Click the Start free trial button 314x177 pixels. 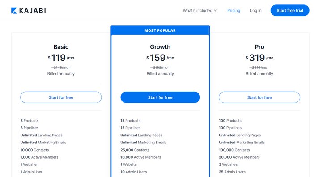(290, 10)
